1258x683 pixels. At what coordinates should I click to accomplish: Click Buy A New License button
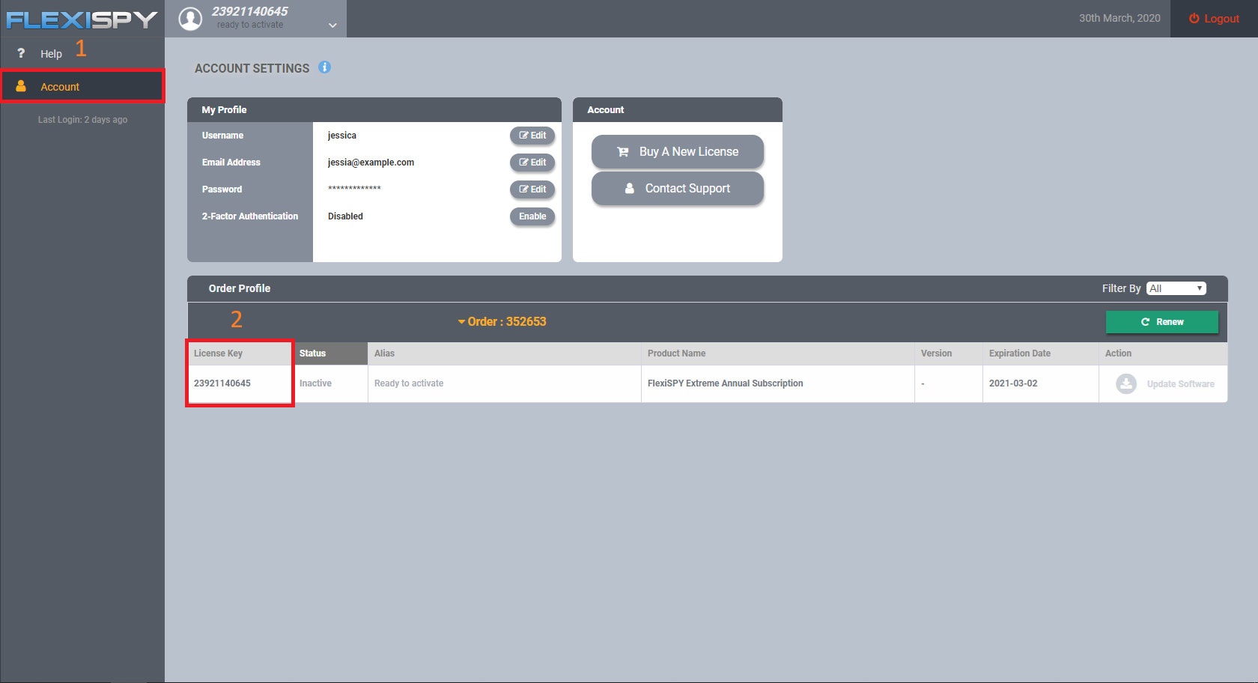click(x=678, y=151)
